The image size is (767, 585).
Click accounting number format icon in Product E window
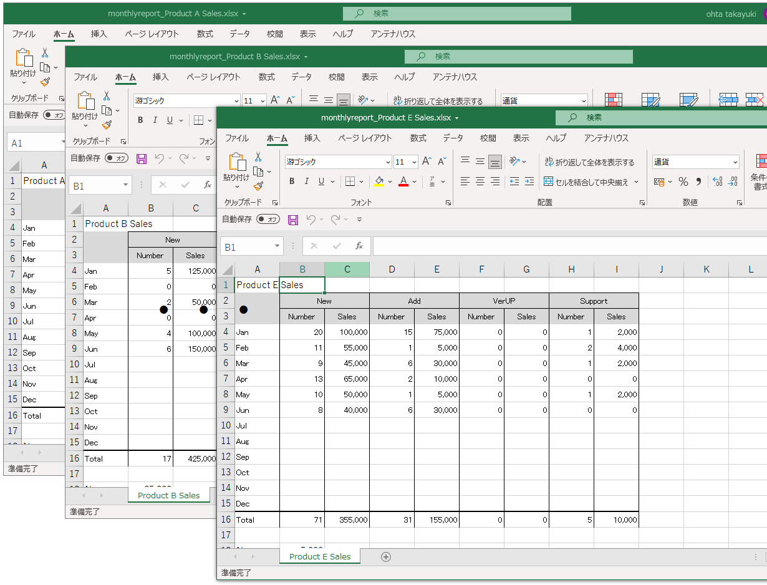659,181
